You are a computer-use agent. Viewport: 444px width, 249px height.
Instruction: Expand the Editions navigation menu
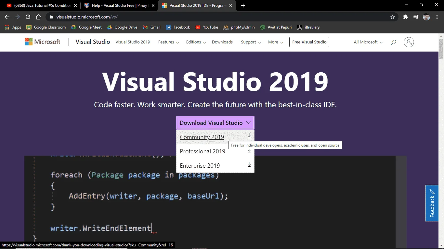pyautogui.click(x=196, y=42)
